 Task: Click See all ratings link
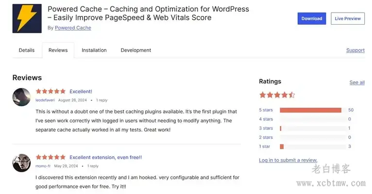(357, 82)
